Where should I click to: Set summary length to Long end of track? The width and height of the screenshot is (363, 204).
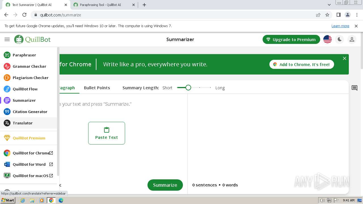pos(210,88)
